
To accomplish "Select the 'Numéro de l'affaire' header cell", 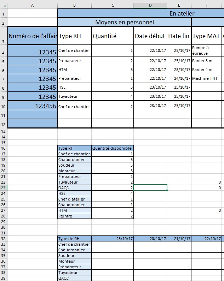I will 32,36.
